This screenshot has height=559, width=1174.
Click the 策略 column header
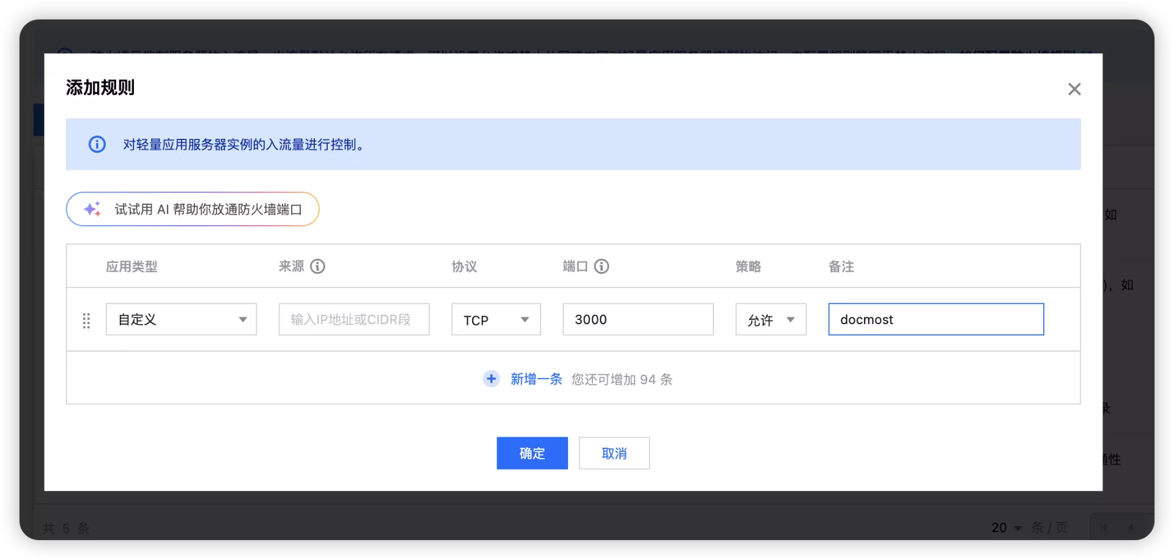tap(748, 267)
